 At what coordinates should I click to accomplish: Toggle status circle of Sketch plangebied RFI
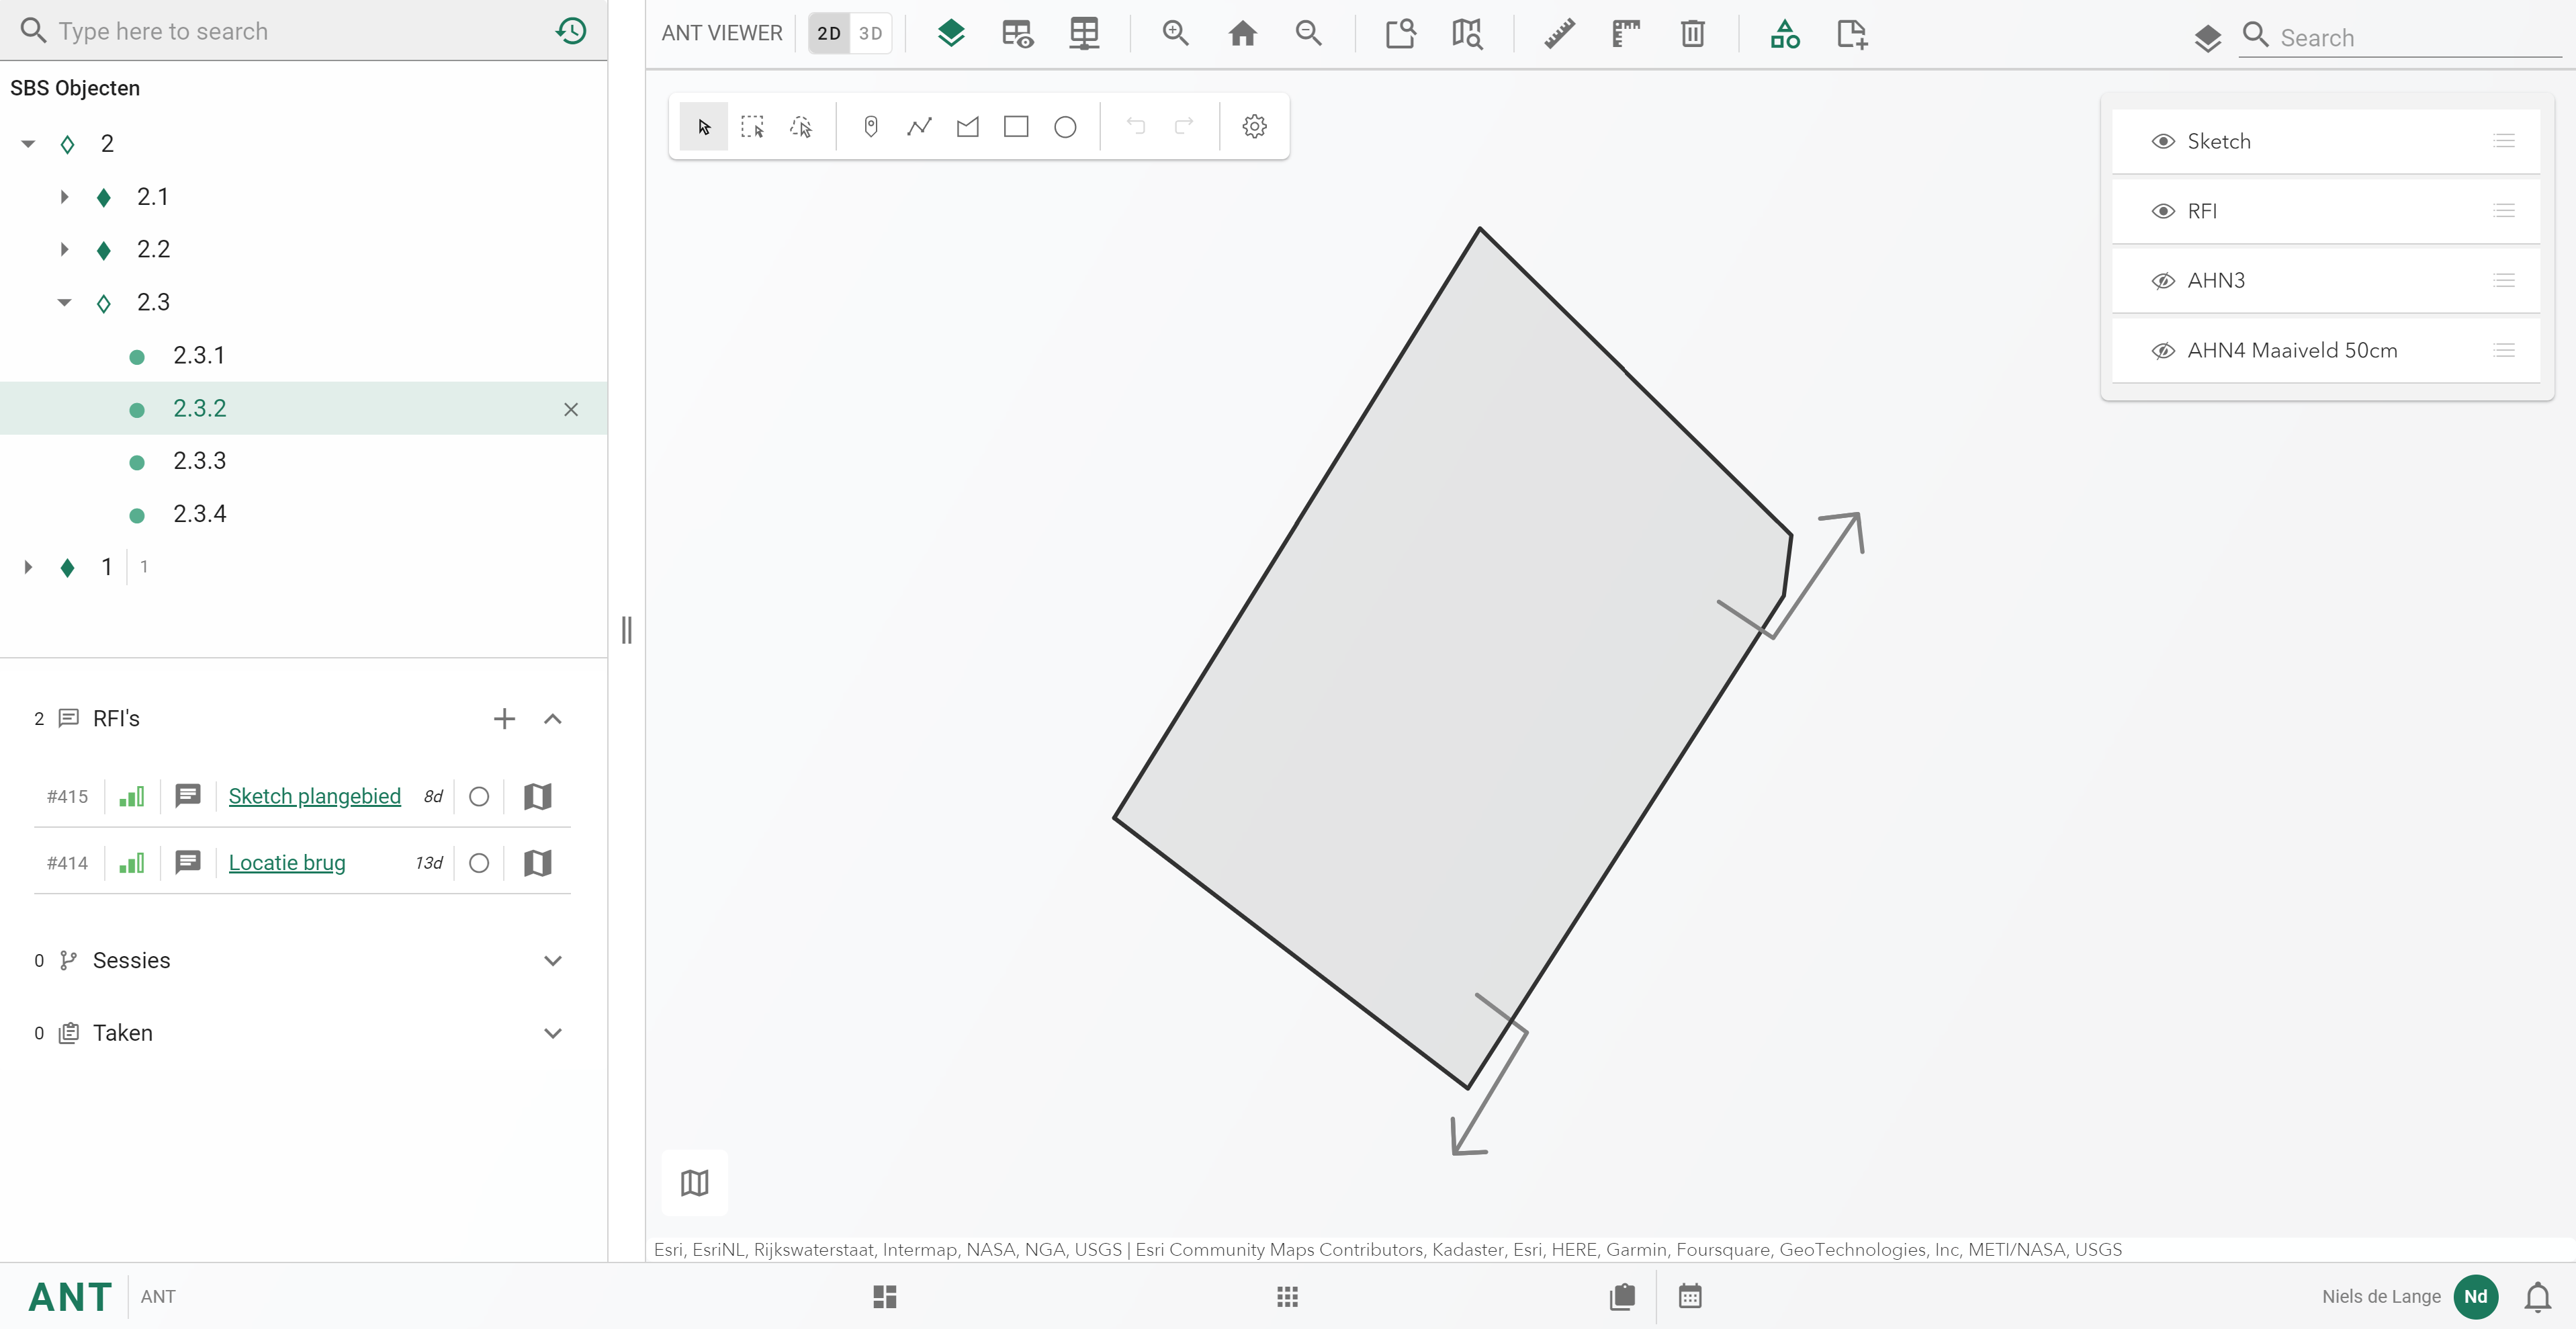pyautogui.click(x=479, y=796)
